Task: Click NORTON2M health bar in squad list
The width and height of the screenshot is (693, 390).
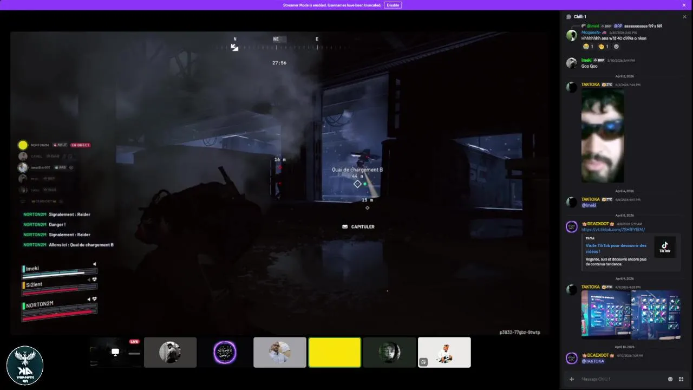Action: click(x=60, y=313)
